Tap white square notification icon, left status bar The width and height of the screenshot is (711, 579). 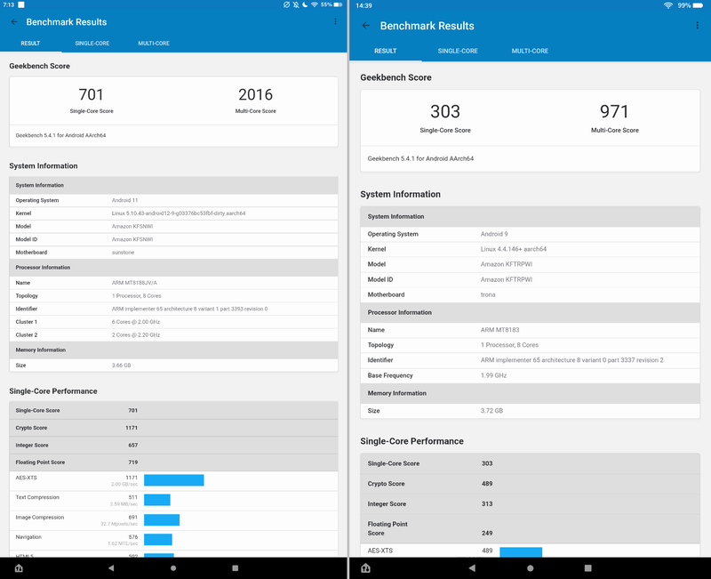click(21, 4)
